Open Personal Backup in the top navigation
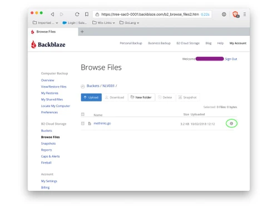The height and width of the screenshot is (208, 278). click(x=131, y=43)
